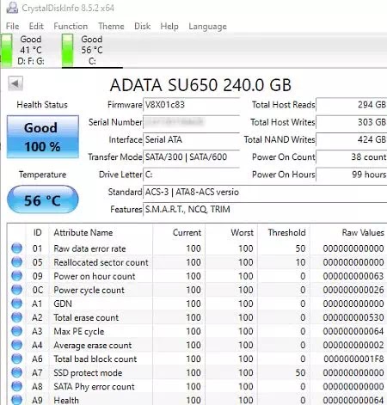Select the 'Total bad block count' attribute name
Viewport: 387px width, 405px height.
tap(95, 359)
